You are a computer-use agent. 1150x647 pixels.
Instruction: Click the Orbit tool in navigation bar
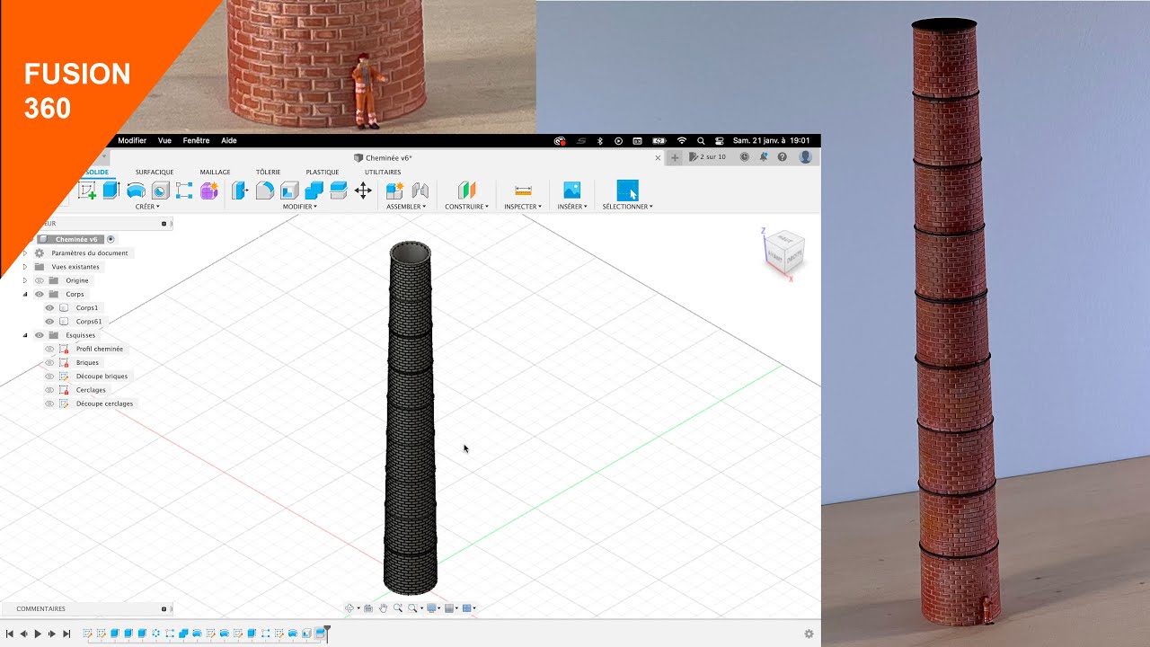pos(349,608)
